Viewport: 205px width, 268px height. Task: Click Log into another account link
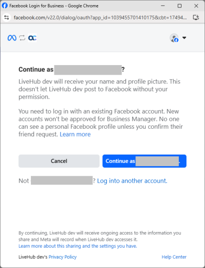coord(132,181)
